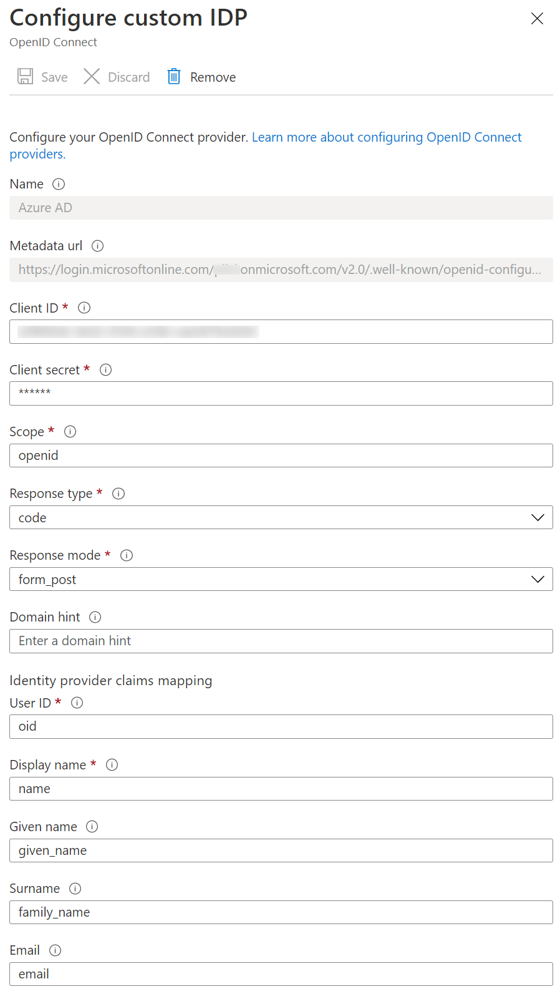Click the Remove trash icon
This screenshot has width=555, height=999.
174,77
